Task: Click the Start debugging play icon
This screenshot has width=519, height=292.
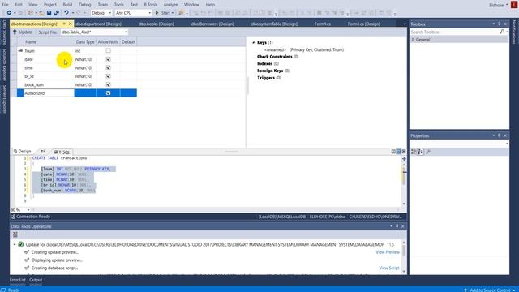Action: 157,13
